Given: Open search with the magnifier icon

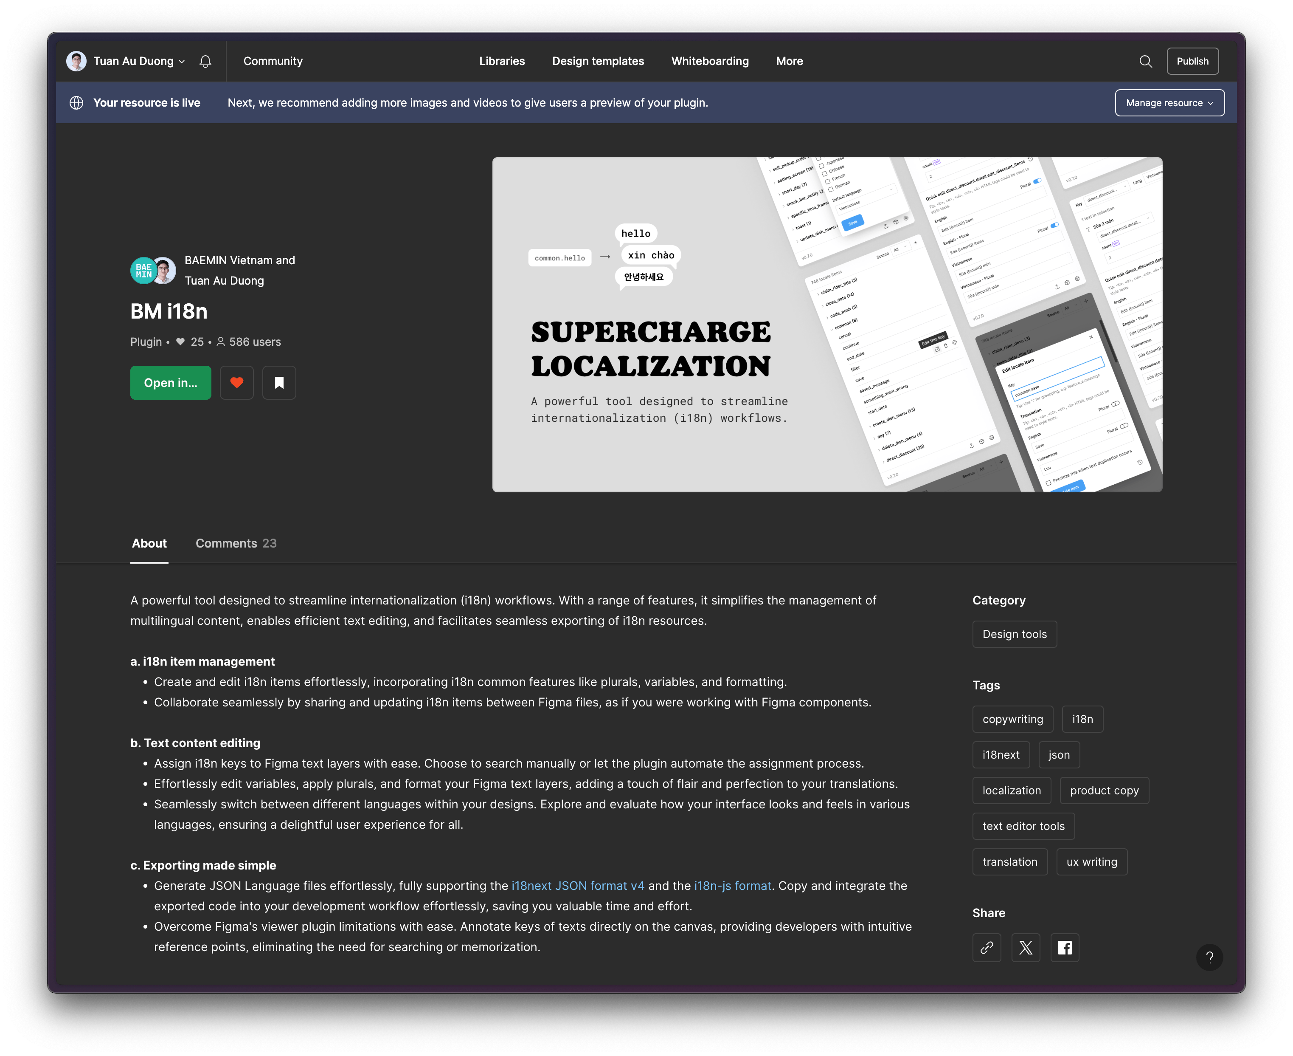Looking at the screenshot, I should (1145, 62).
